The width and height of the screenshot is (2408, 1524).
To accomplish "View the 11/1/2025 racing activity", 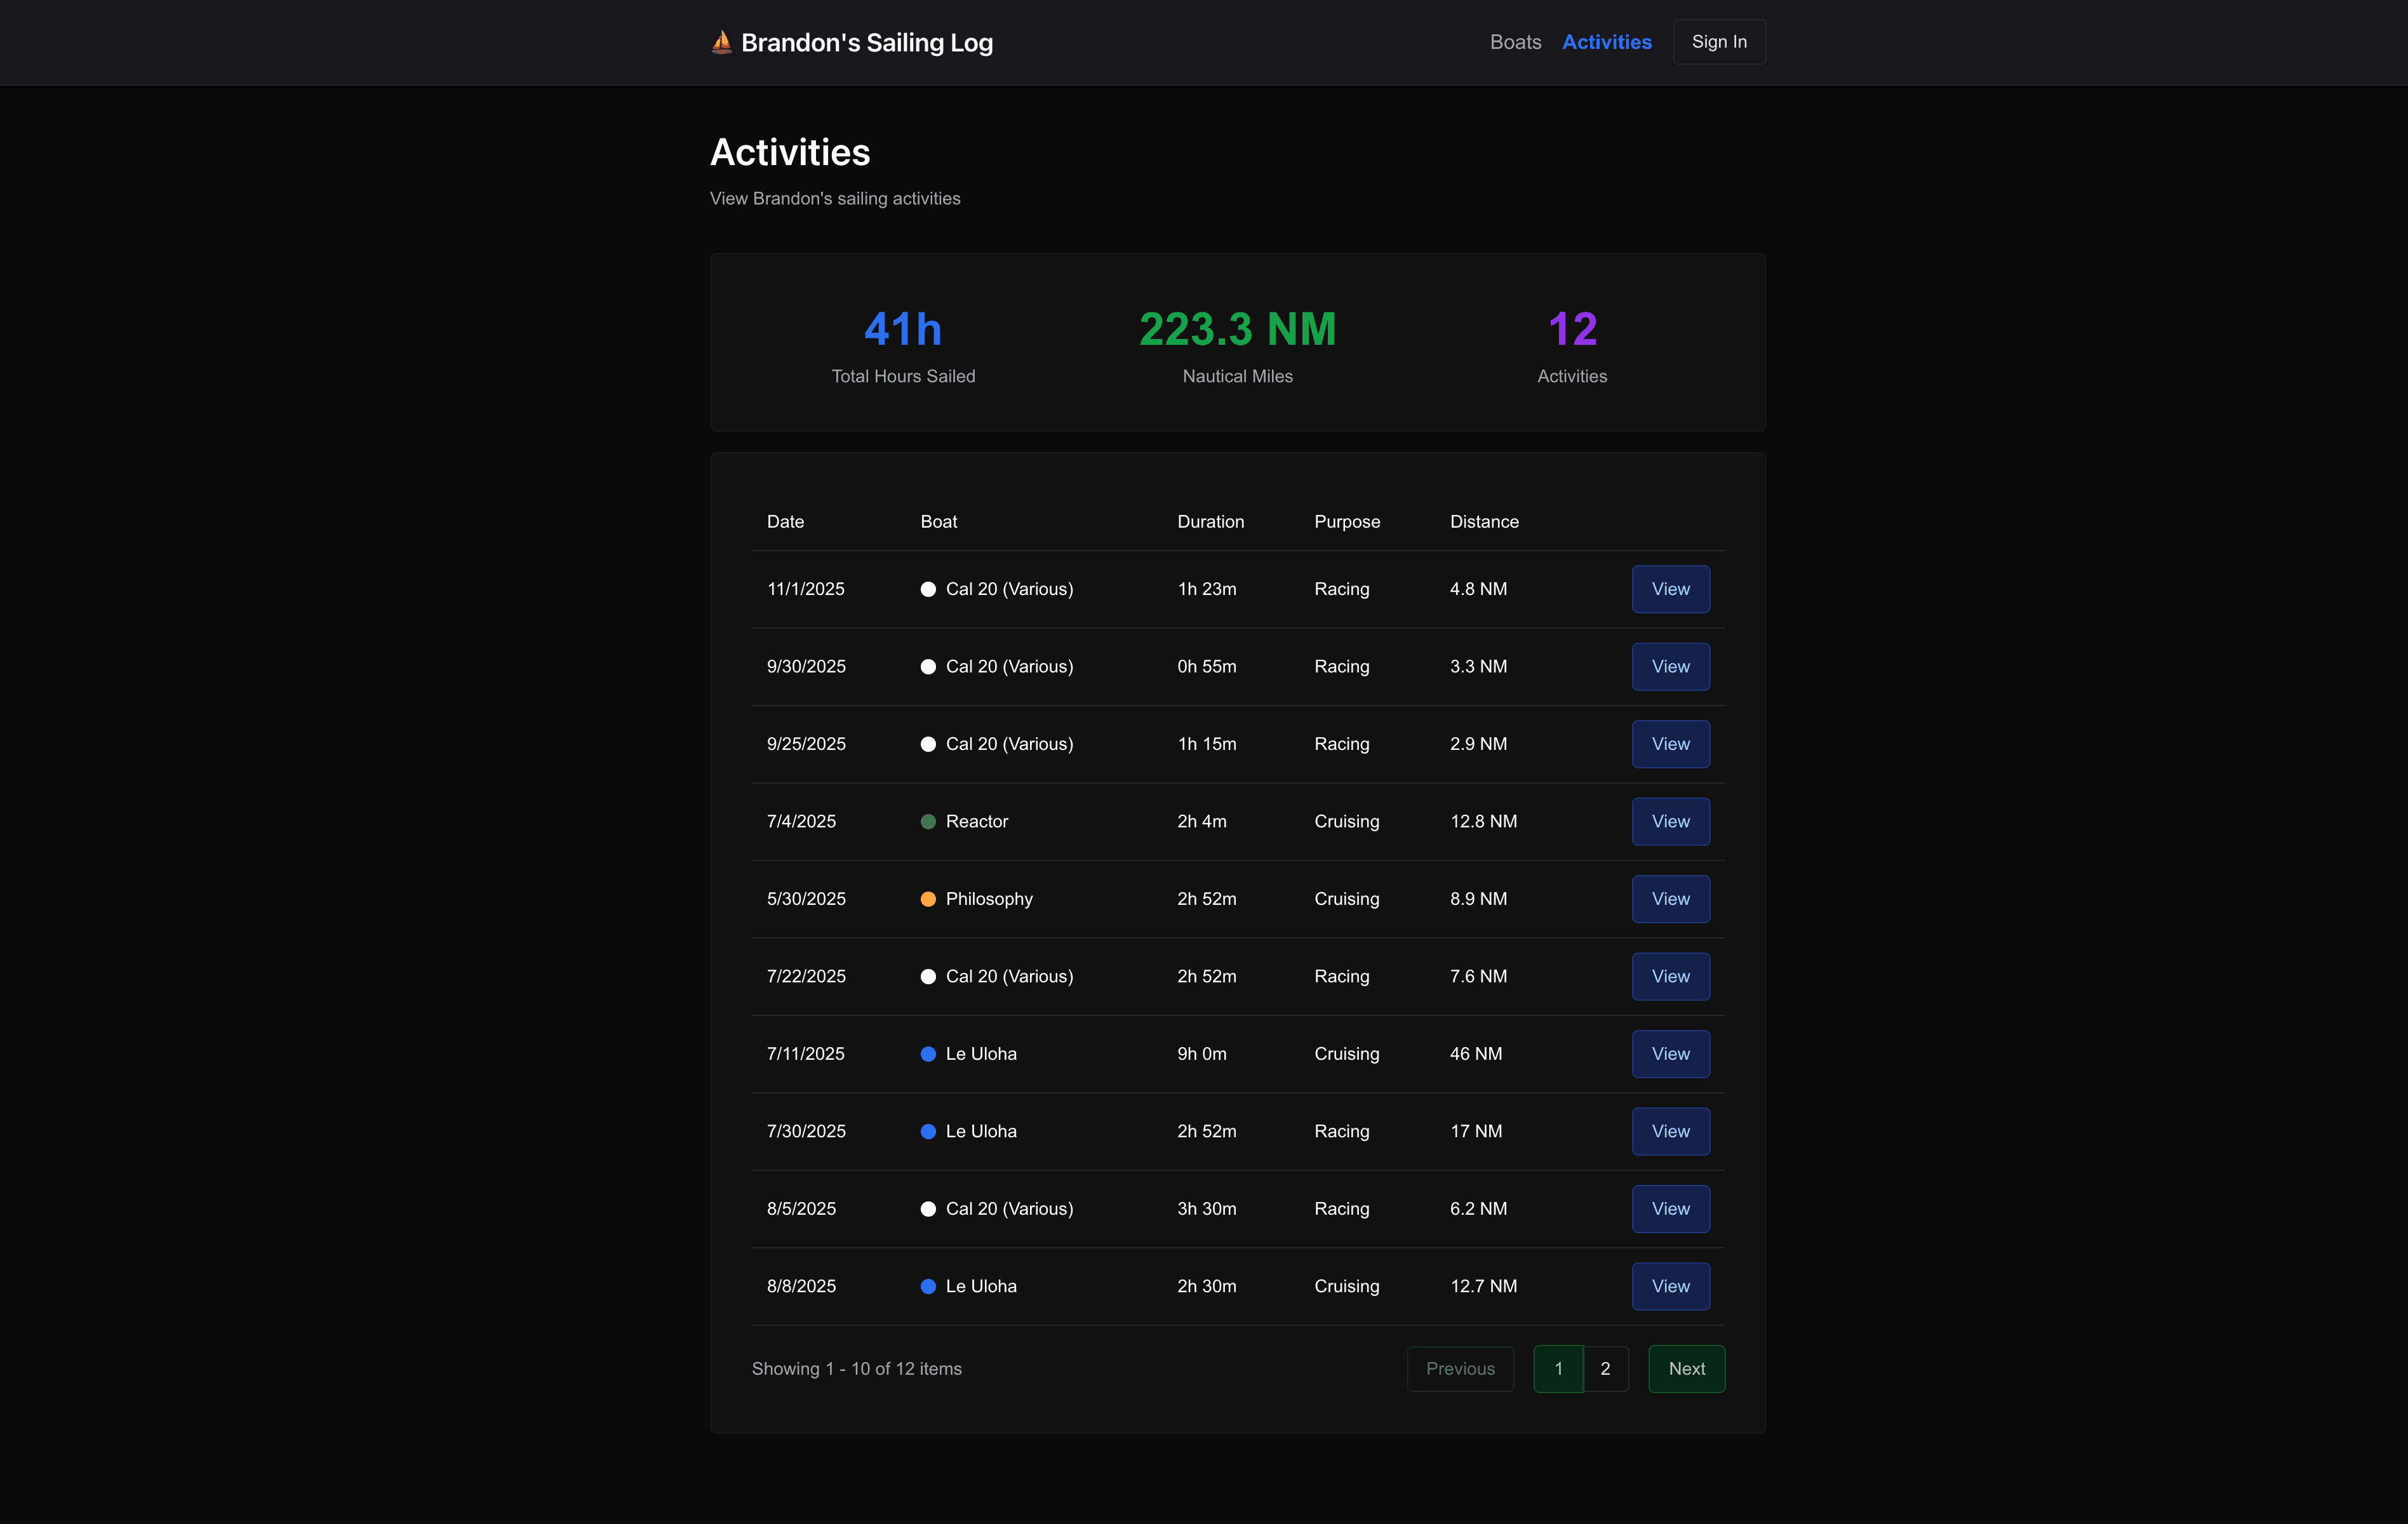I will (1670, 589).
